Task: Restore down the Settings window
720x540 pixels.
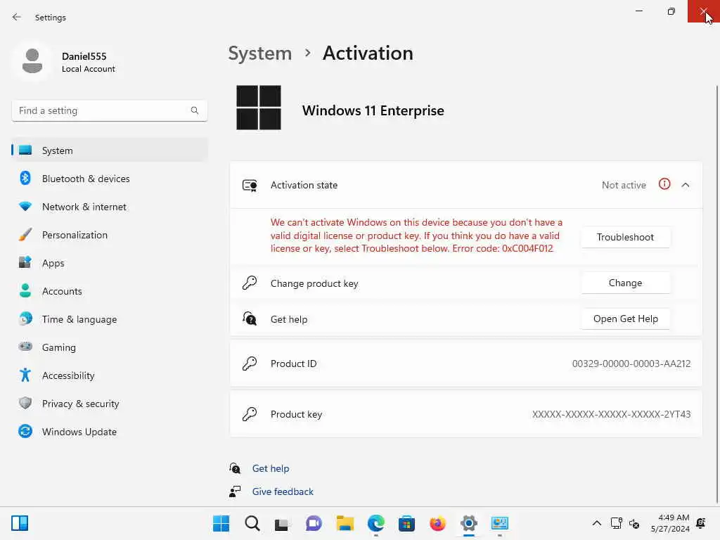Action: [x=671, y=11]
